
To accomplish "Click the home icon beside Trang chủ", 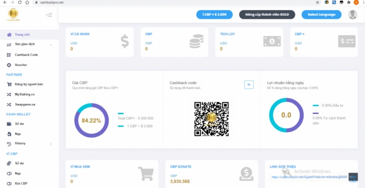I will click(x=9, y=34).
